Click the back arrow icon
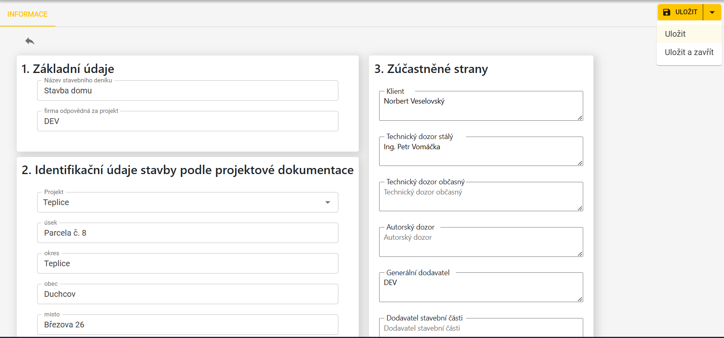724x338 pixels. [x=30, y=41]
